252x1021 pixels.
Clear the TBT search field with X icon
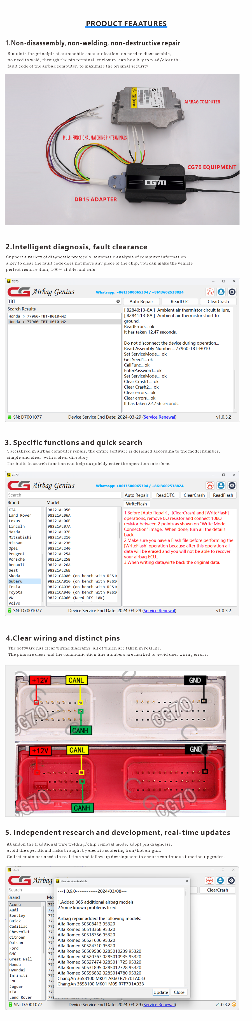118,302
